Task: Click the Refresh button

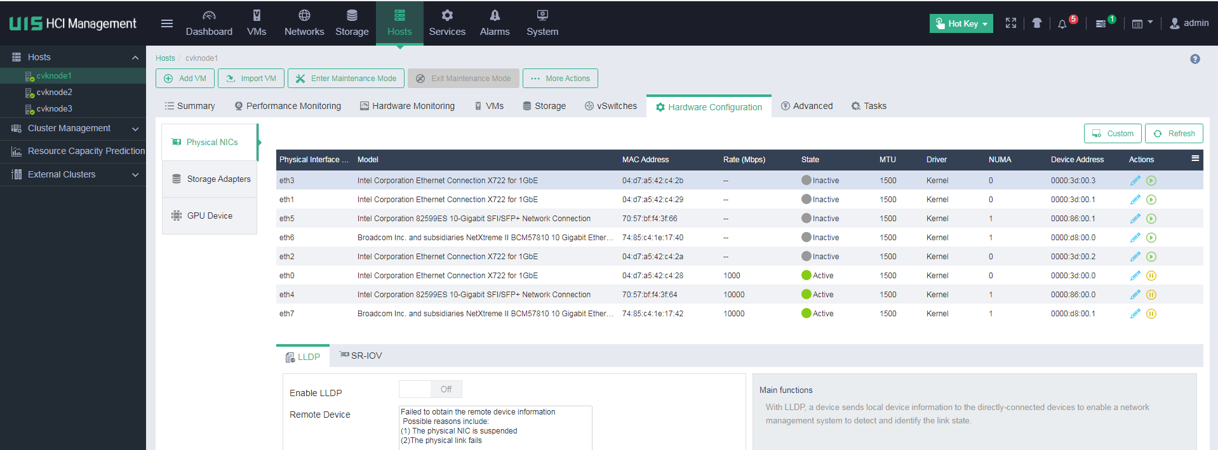Action: pyautogui.click(x=1174, y=134)
